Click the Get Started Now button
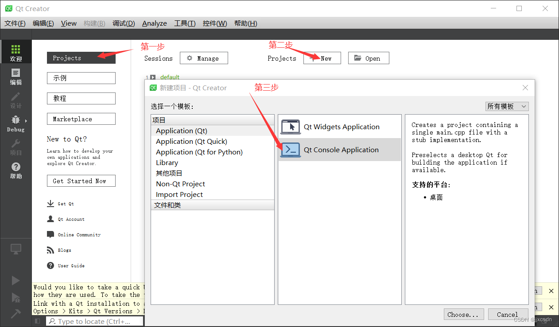Image resolution: width=559 pixels, height=327 pixels. tap(81, 181)
